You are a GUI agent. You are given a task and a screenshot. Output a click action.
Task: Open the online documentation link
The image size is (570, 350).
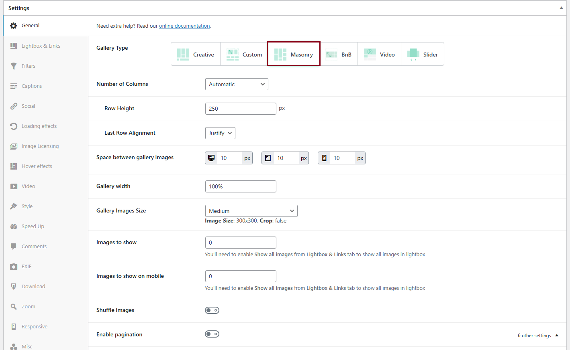(x=184, y=26)
